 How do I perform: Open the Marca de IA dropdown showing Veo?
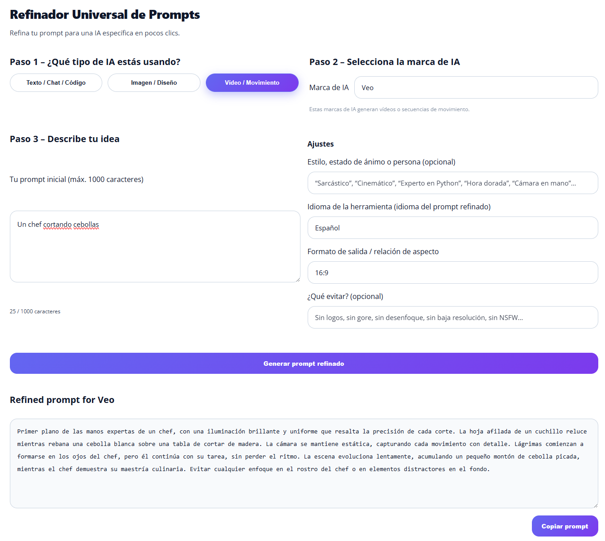476,88
